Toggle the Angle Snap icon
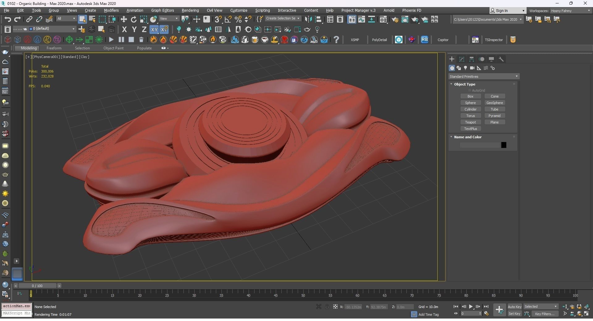Image resolution: width=593 pixels, height=321 pixels. (228, 19)
